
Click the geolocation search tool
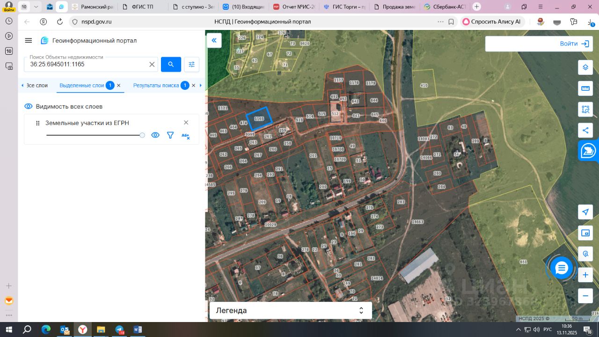585,254
